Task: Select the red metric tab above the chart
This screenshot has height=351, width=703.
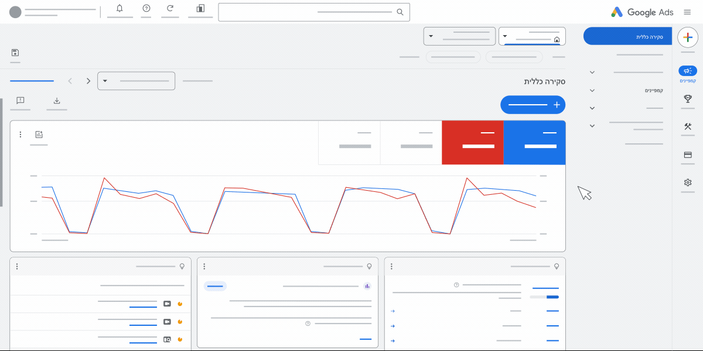Action: (473, 143)
